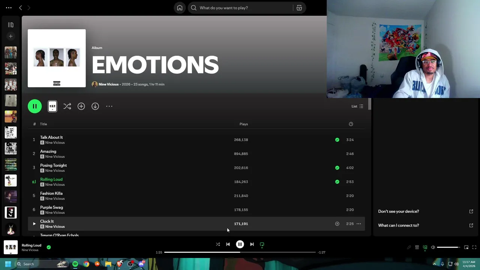Select the track Amazing
480x270 pixels.
pyautogui.click(x=48, y=151)
